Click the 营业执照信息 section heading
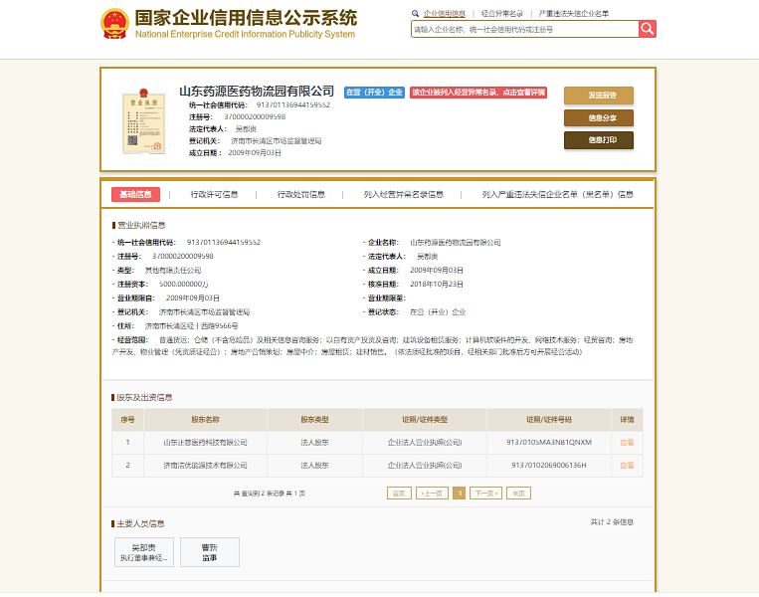This screenshot has height=597, width=759. [141, 225]
